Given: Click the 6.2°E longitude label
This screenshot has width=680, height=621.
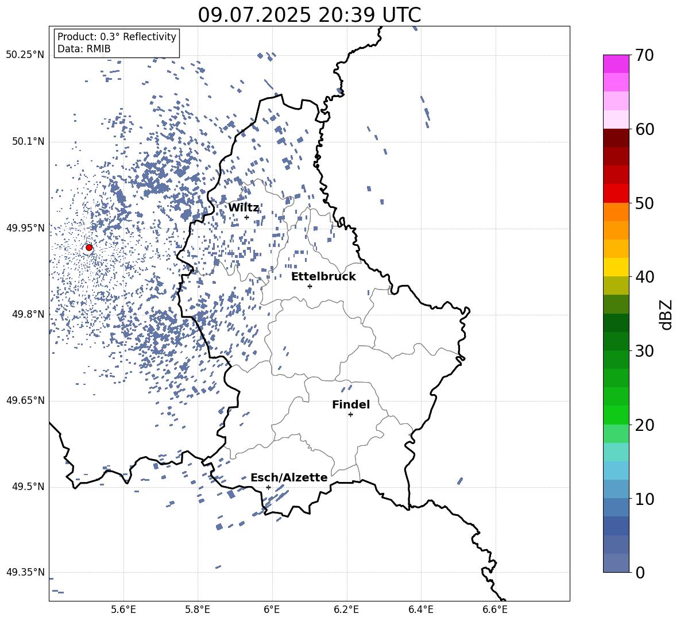Looking at the screenshot, I should (x=346, y=610).
